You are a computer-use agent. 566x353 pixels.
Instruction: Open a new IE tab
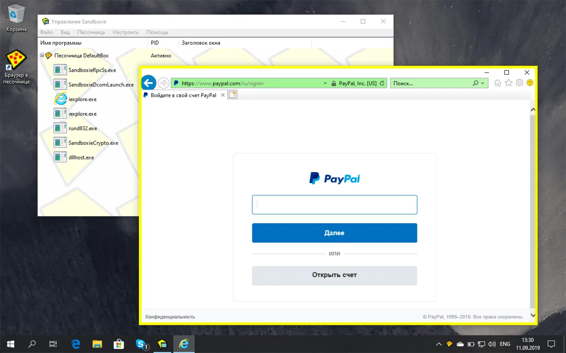[233, 95]
